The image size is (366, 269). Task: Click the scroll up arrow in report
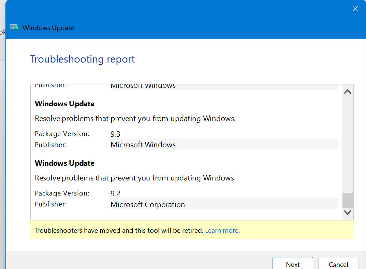(x=348, y=92)
